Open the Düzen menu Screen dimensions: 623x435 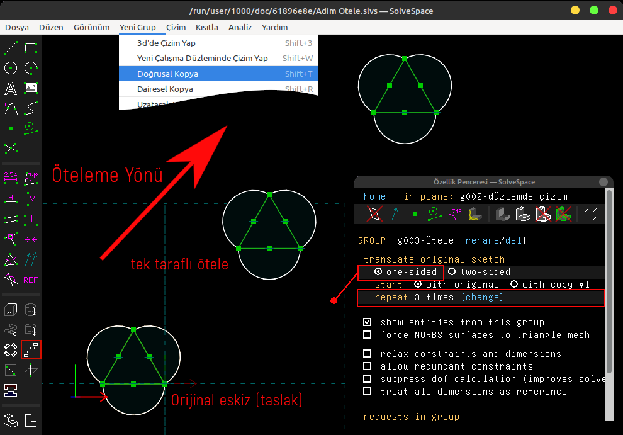coord(51,28)
